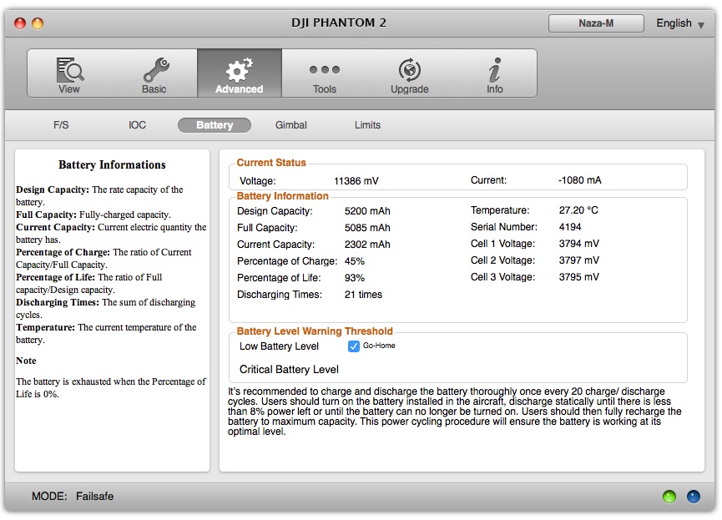Click the Battery Level Warning Threshold heading
This screenshot has width=722, height=520.
point(315,331)
